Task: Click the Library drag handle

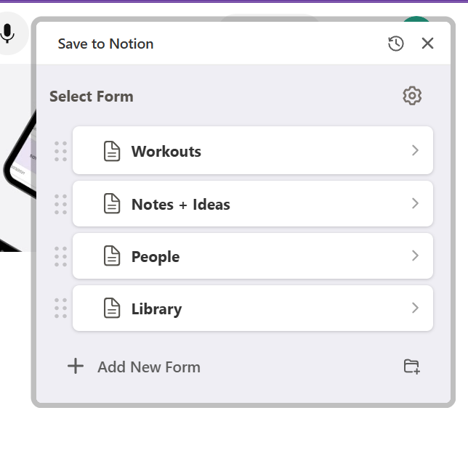Action: (x=61, y=308)
